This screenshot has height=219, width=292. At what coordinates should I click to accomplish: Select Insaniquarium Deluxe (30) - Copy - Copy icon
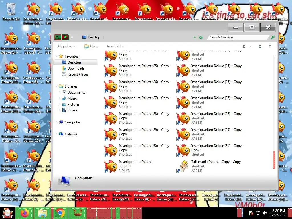(x=111, y=151)
